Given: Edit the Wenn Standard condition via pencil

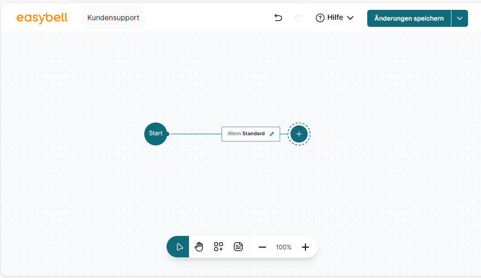Looking at the screenshot, I should [272, 134].
